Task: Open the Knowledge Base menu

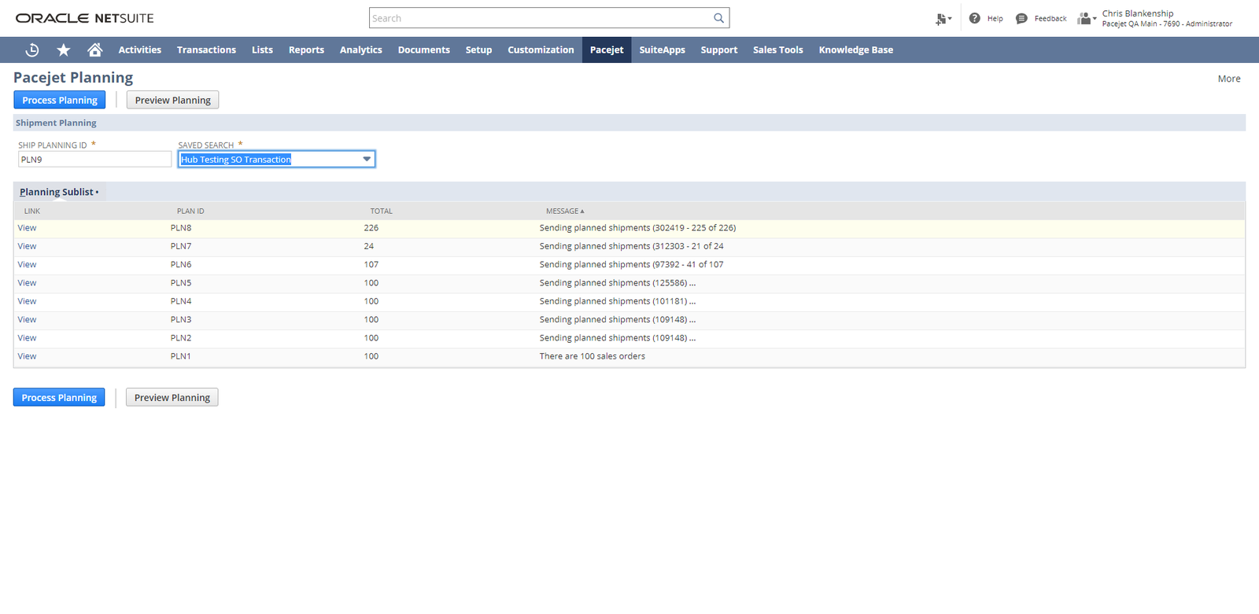Action: point(856,50)
